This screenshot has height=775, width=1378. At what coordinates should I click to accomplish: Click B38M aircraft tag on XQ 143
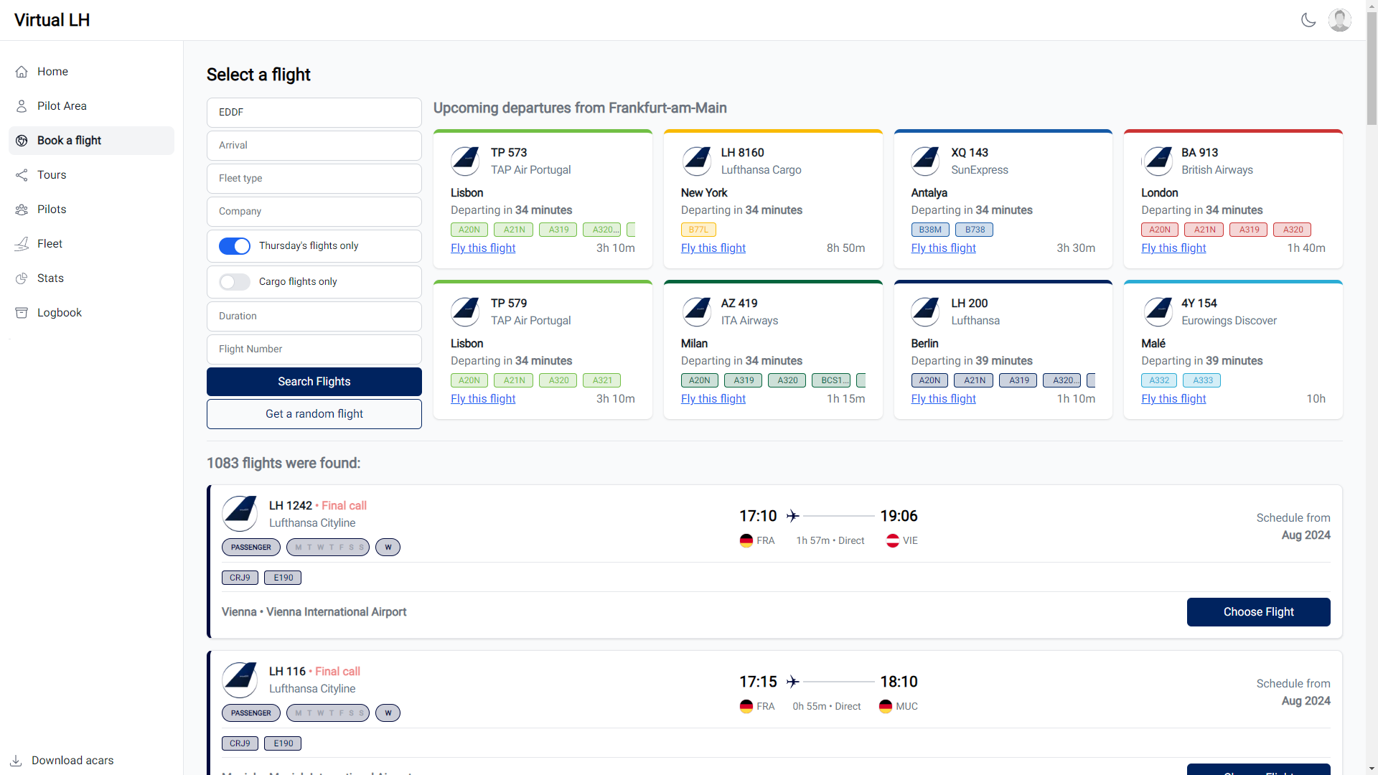coord(930,230)
